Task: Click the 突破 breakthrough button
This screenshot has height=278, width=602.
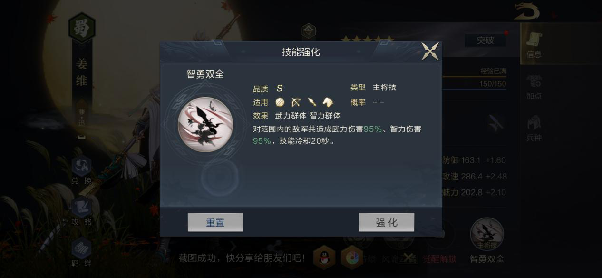Action: click(x=485, y=41)
